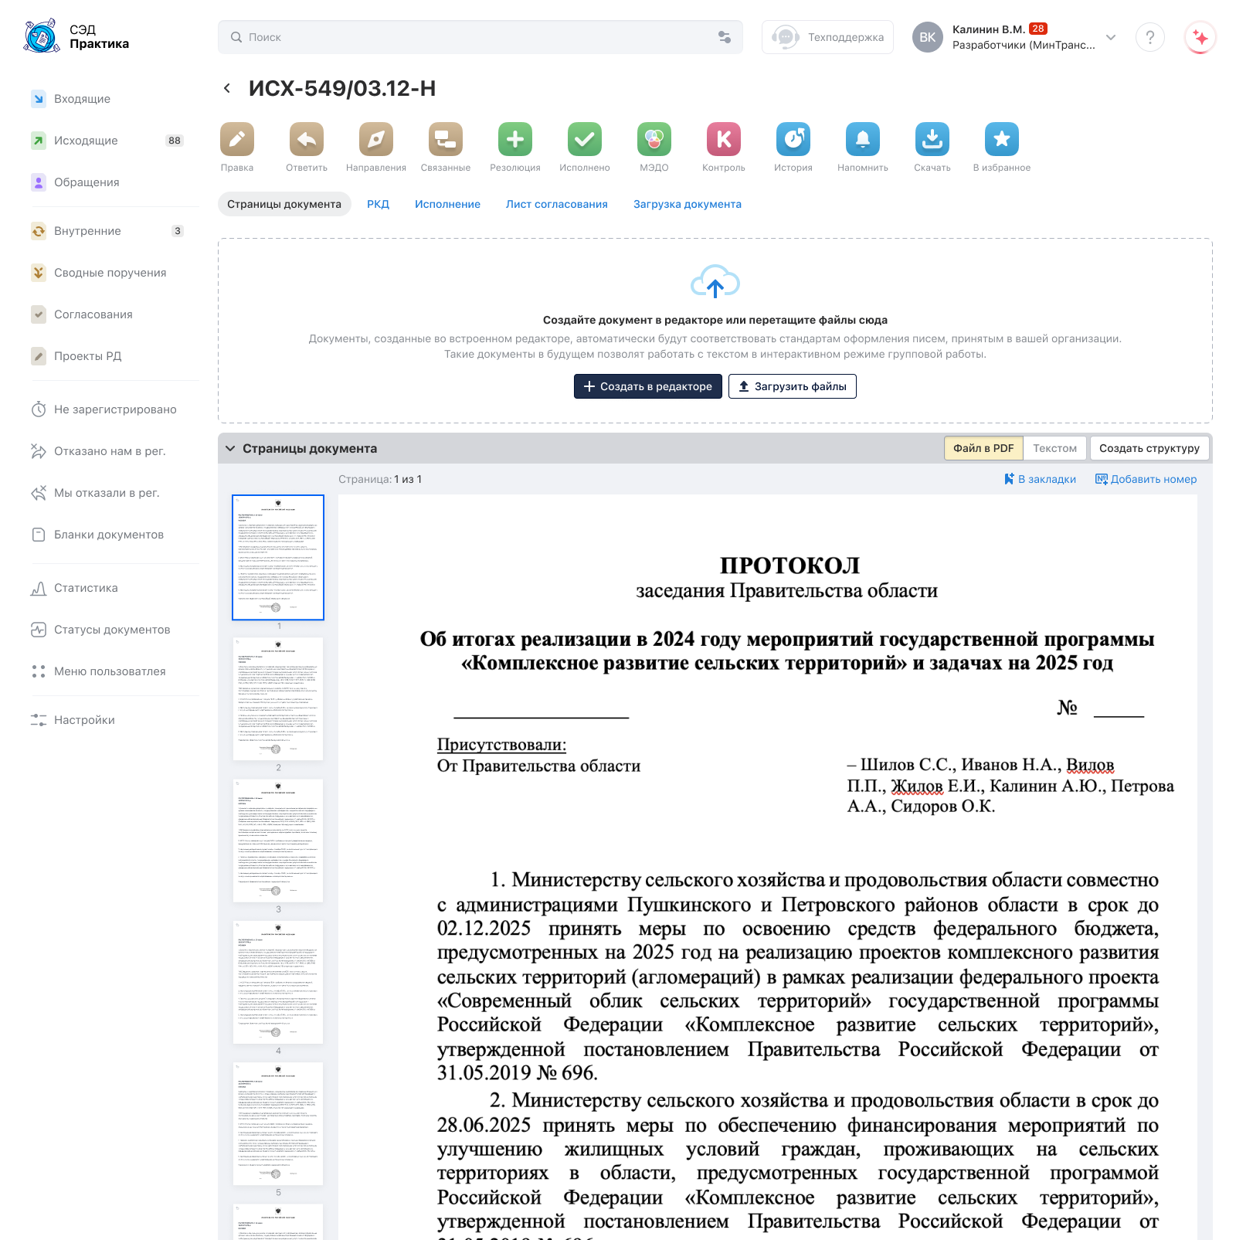
Task: Click the Скачать download icon
Action: tap(932, 139)
